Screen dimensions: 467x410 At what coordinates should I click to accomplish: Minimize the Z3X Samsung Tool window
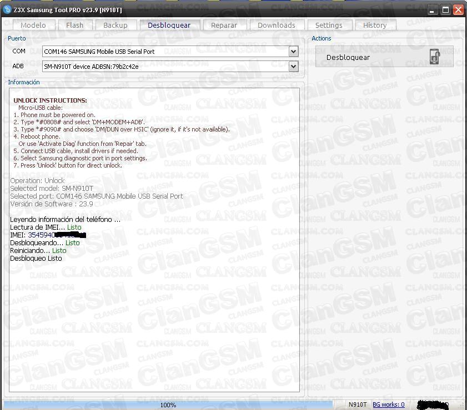click(432, 10)
